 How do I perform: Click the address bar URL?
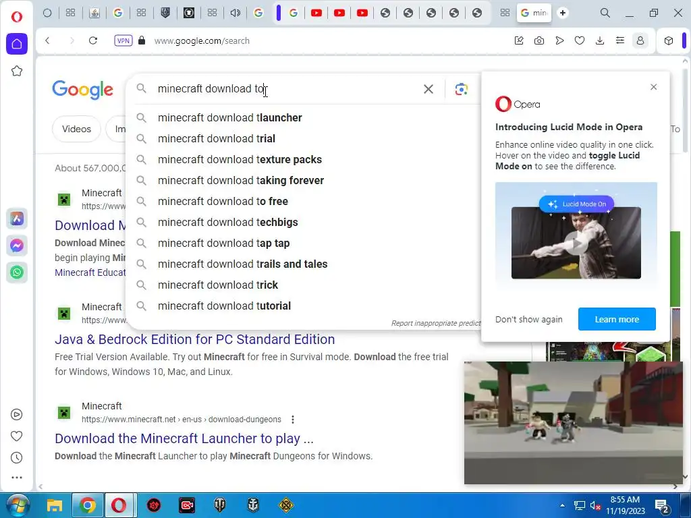[x=202, y=40]
